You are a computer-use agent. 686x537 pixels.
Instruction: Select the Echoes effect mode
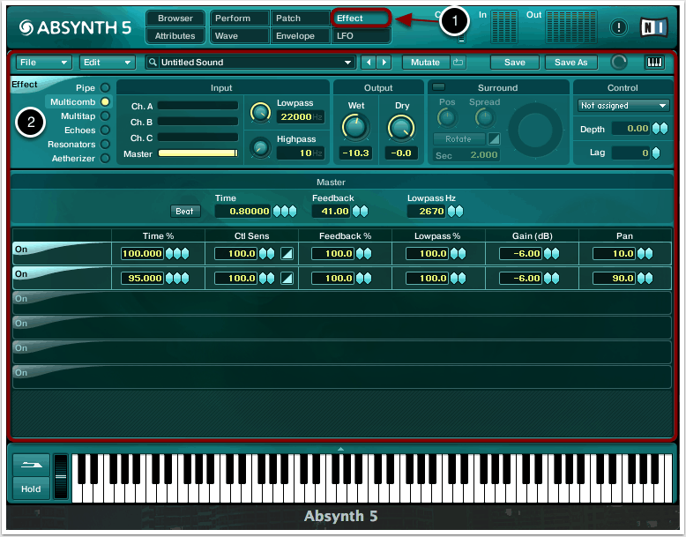pos(105,131)
